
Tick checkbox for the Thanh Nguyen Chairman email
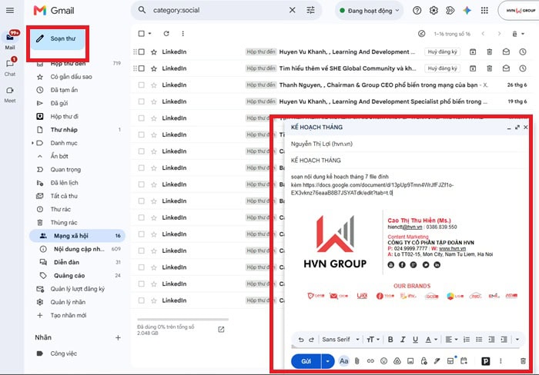[x=141, y=85]
